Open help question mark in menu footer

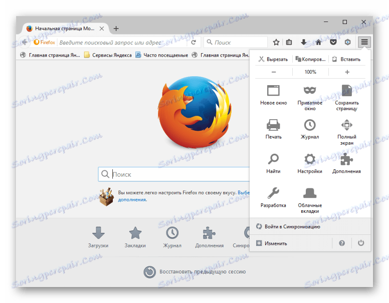342,243
